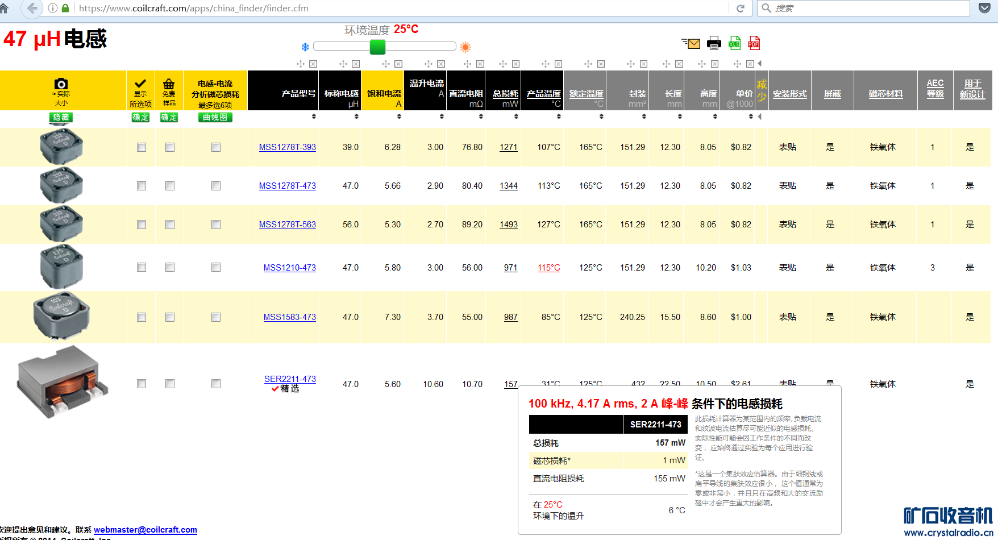Tick the 免费样品 checkbox for MSS1278T-473
The width and height of the screenshot is (998, 540).
point(170,186)
